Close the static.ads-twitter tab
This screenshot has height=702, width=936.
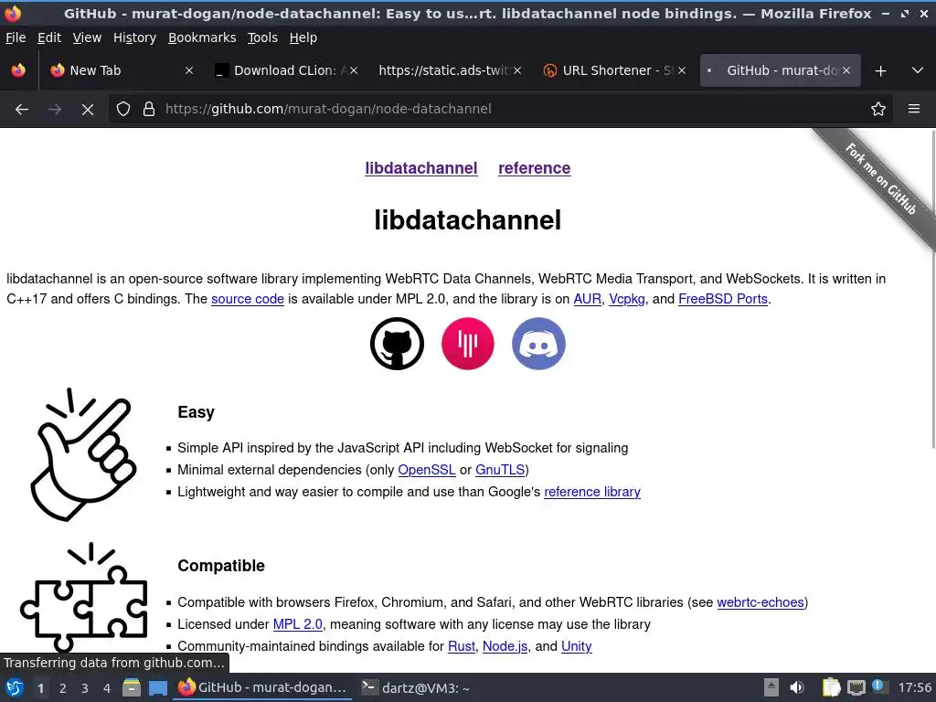pyautogui.click(x=517, y=70)
